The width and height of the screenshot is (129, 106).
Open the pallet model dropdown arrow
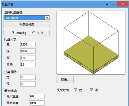(47, 18)
